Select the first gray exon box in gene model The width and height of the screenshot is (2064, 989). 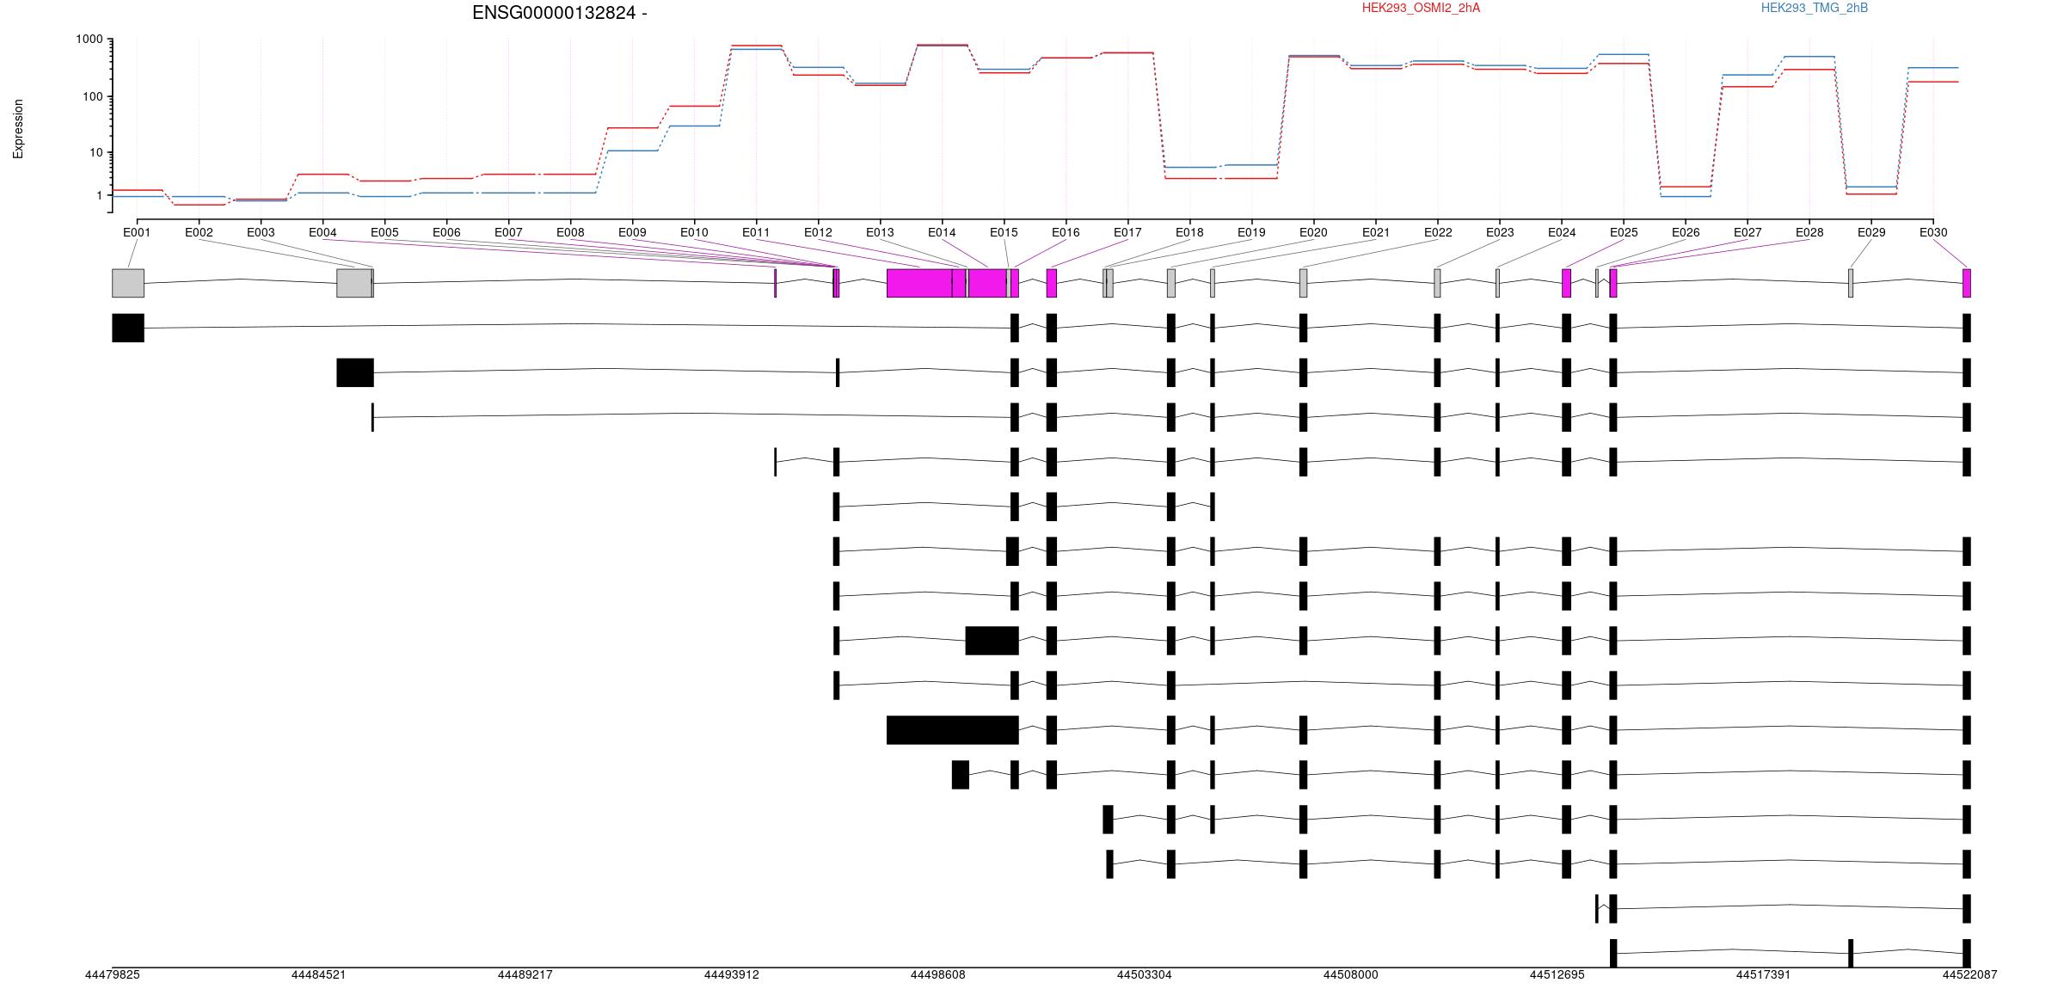tap(128, 284)
